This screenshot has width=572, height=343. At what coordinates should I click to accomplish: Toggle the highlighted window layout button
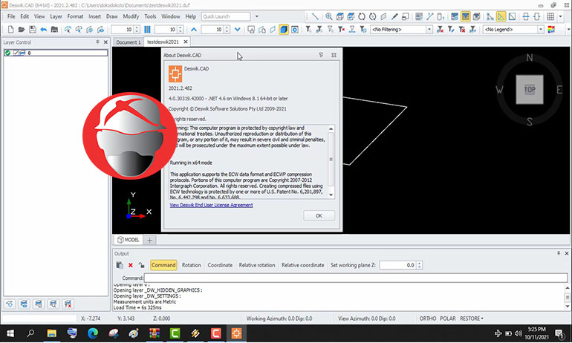pyautogui.click(x=466, y=16)
